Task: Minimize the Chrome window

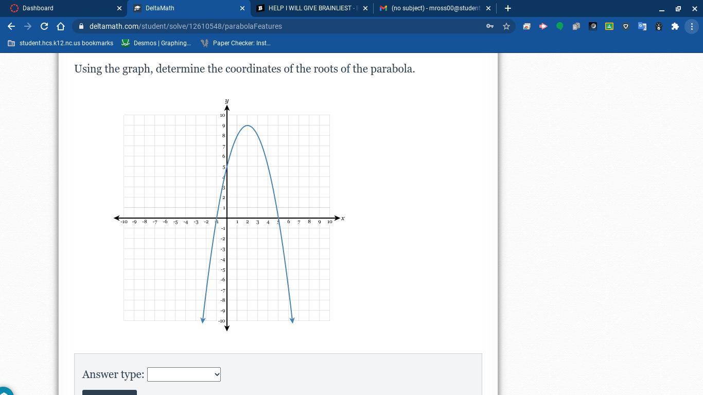Action: point(662,8)
